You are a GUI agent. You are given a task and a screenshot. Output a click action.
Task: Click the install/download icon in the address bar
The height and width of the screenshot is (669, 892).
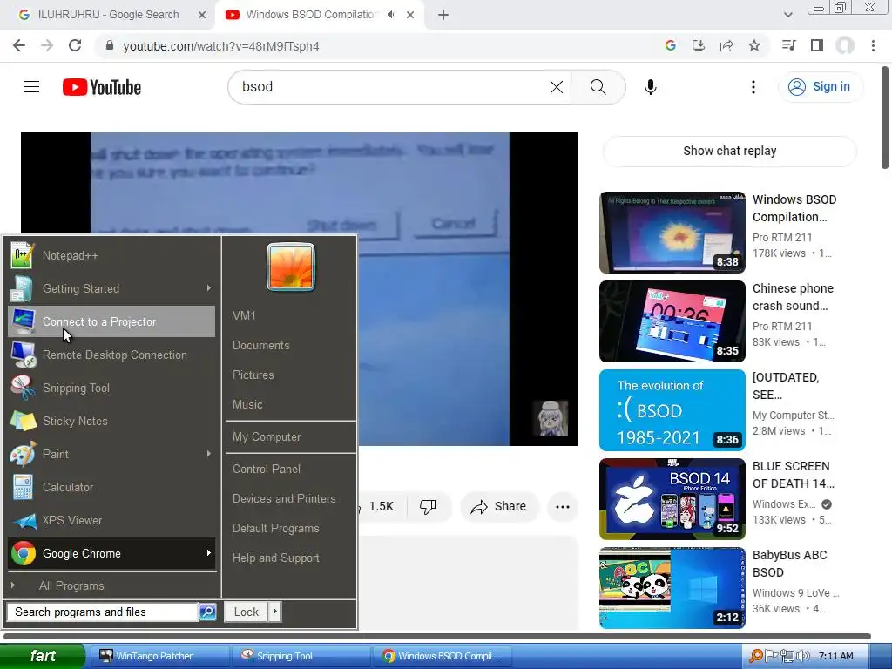point(698,45)
